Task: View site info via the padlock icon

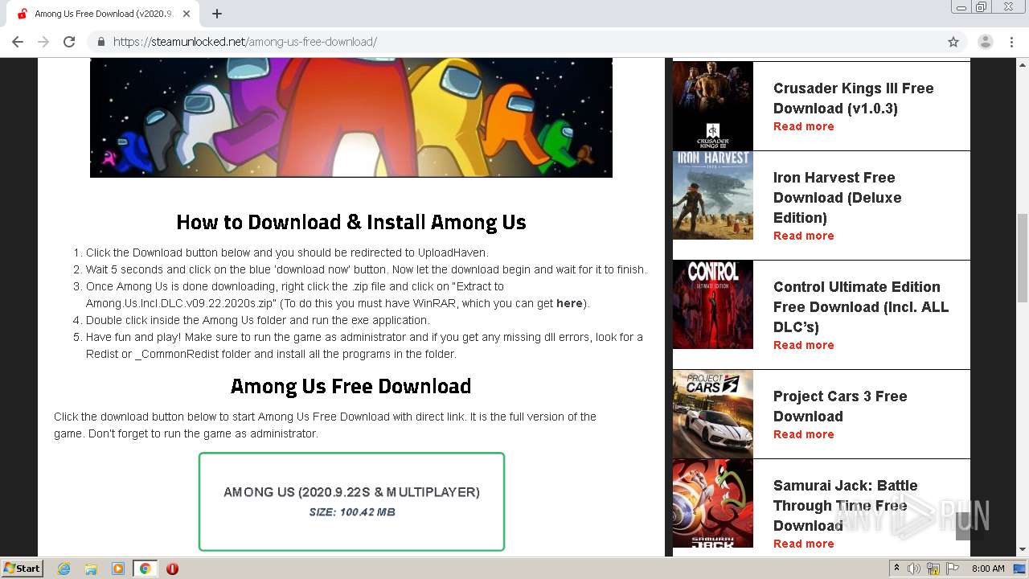Action: [x=101, y=42]
